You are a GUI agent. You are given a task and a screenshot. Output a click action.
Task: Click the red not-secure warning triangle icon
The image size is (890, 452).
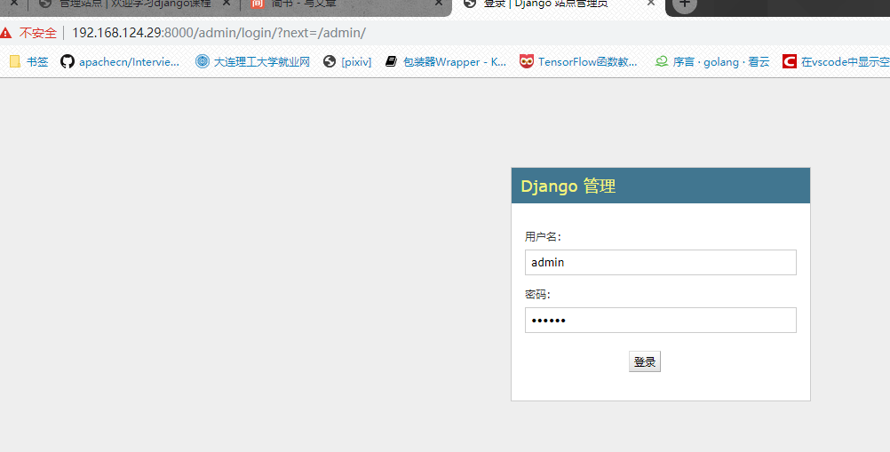tap(5, 33)
